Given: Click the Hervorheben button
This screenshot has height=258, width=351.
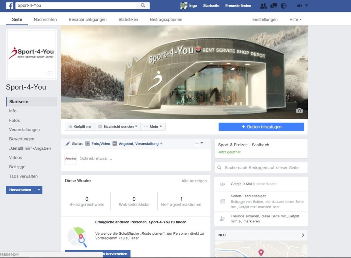Looking at the screenshot, I should (20, 190).
